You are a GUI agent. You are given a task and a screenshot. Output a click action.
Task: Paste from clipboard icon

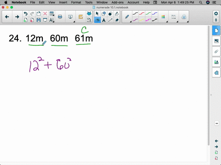(39, 14)
